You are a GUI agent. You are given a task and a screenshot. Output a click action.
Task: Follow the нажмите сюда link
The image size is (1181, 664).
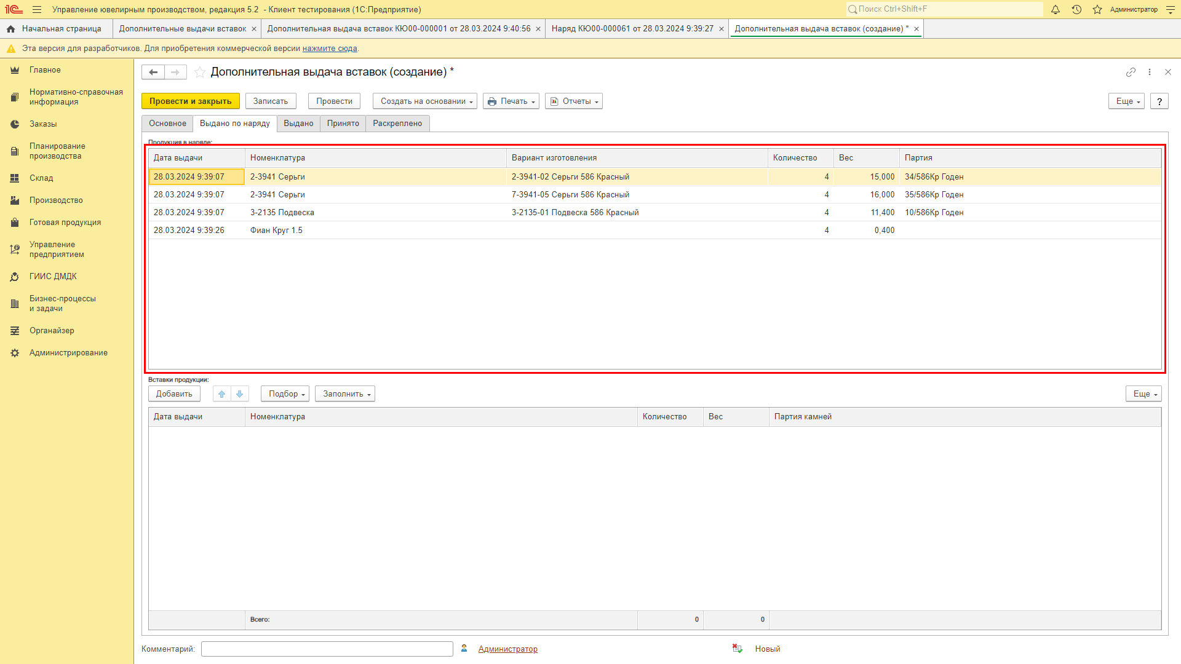click(330, 49)
